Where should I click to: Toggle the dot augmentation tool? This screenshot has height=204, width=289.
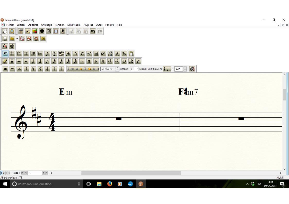point(82,61)
